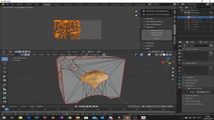This screenshot has height=120, width=214.
Task: Open the Windows Start menu
Action: pyautogui.click(x=4, y=118)
